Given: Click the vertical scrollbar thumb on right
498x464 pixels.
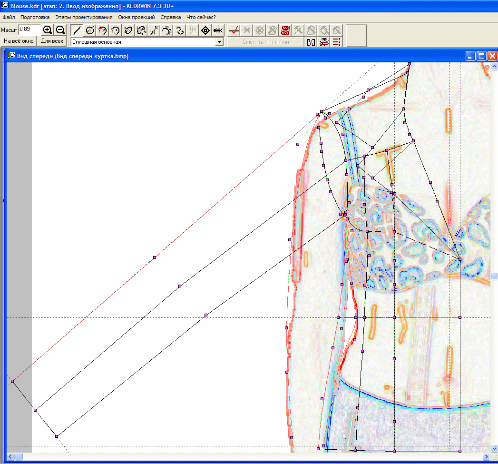Looking at the screenshot, I should (x=494, y=276).
